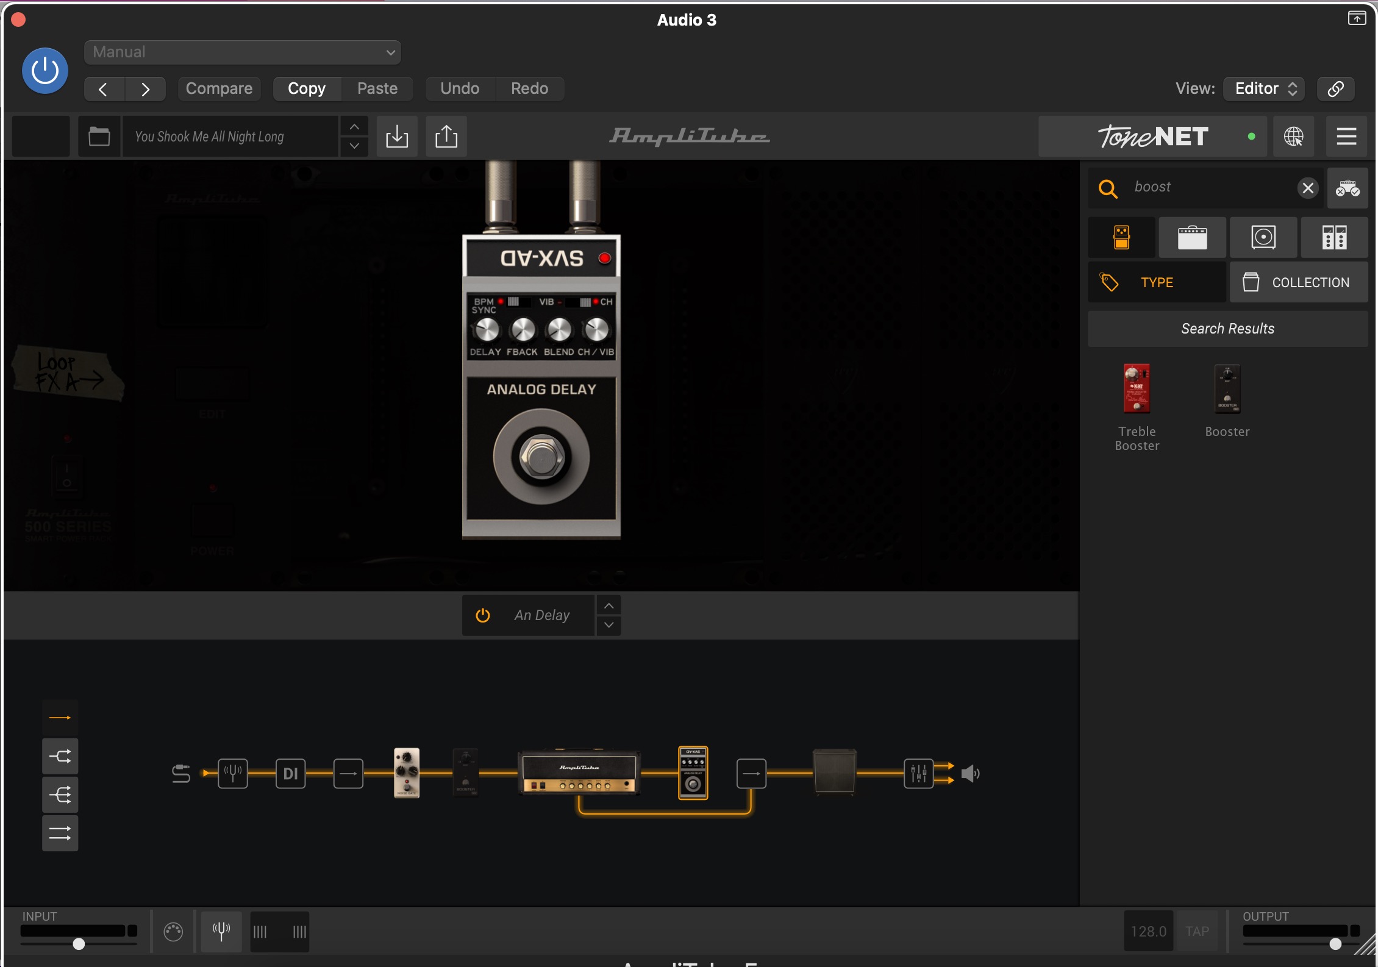The width and height of the screenshot is (1378, 967).
Task: Toggle the plugin power bypass button
Action: [45, 71]
